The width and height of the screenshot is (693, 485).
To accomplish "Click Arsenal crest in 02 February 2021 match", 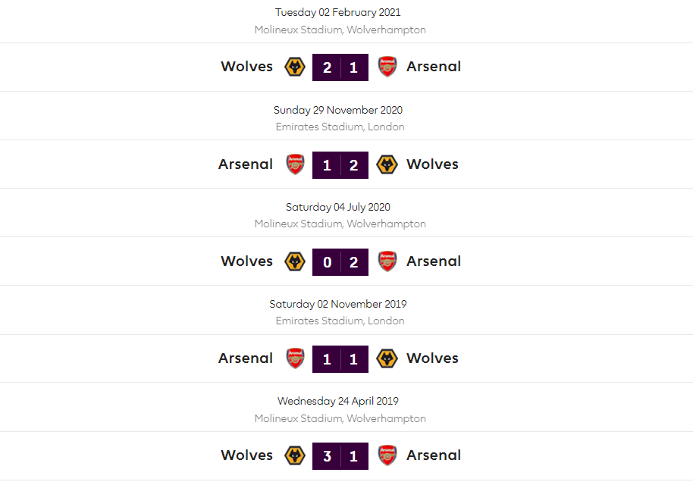I will pyautogui.click(x=387, y=67).
